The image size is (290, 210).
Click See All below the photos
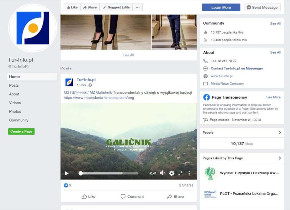click(129, 55)
